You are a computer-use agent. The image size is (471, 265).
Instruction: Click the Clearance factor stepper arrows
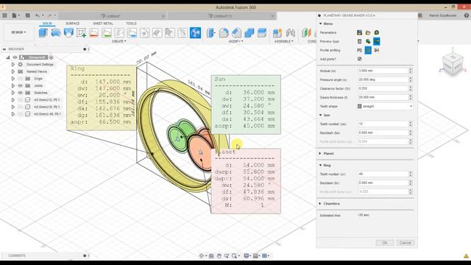pos(411,88)
